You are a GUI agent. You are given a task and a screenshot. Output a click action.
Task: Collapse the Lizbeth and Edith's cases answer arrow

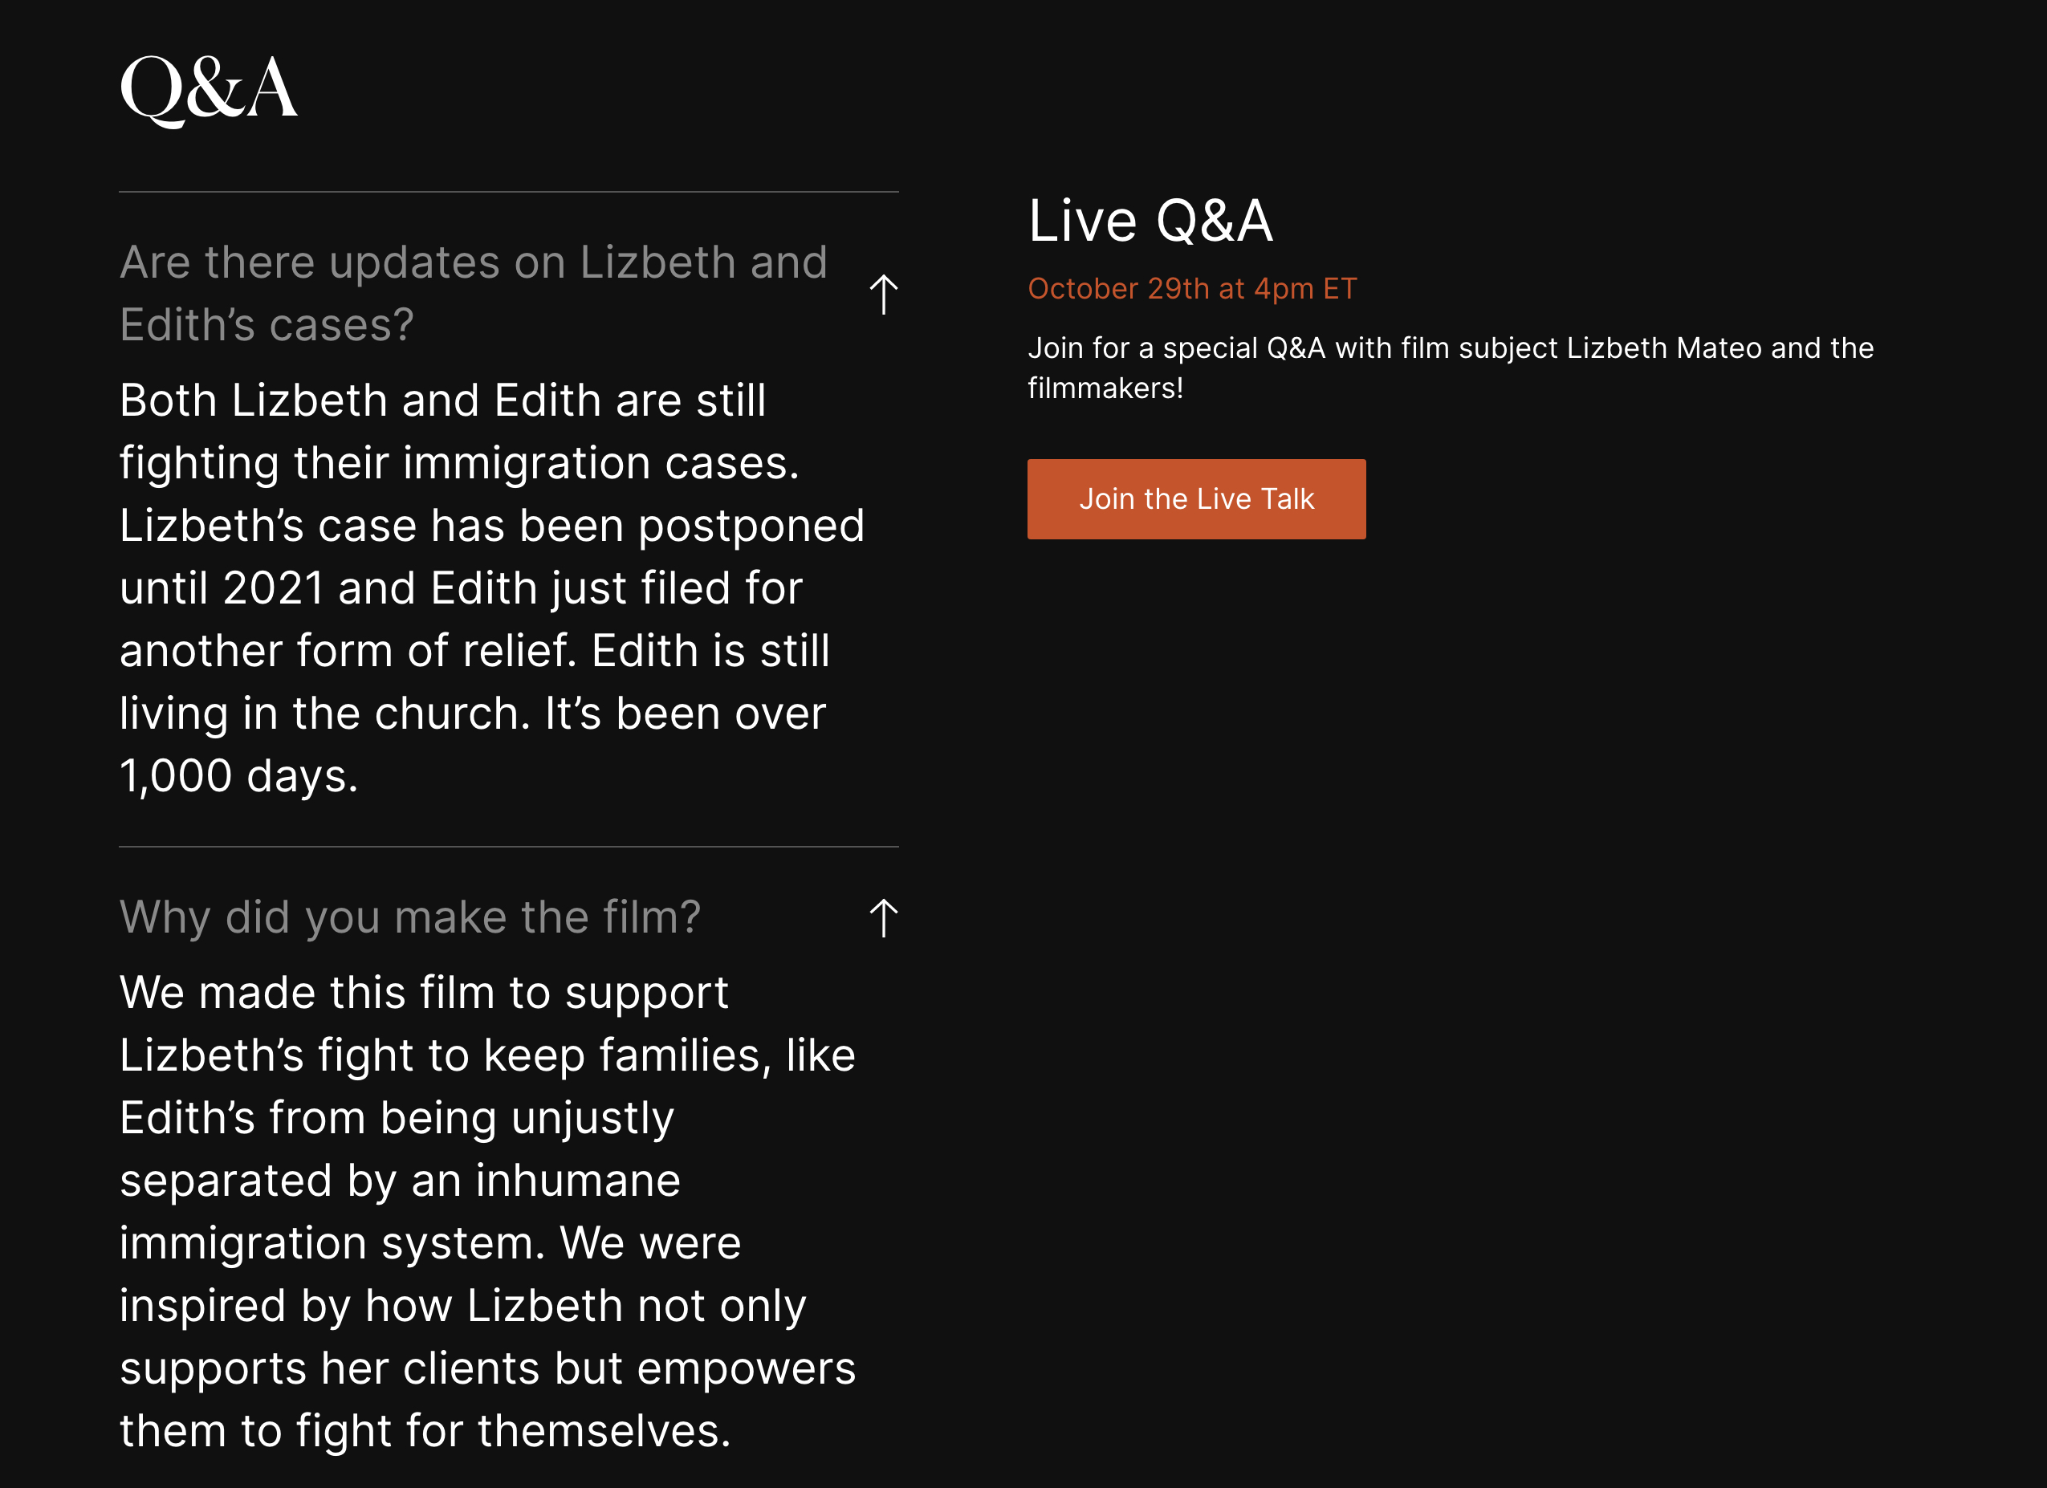tap(884, 295)
